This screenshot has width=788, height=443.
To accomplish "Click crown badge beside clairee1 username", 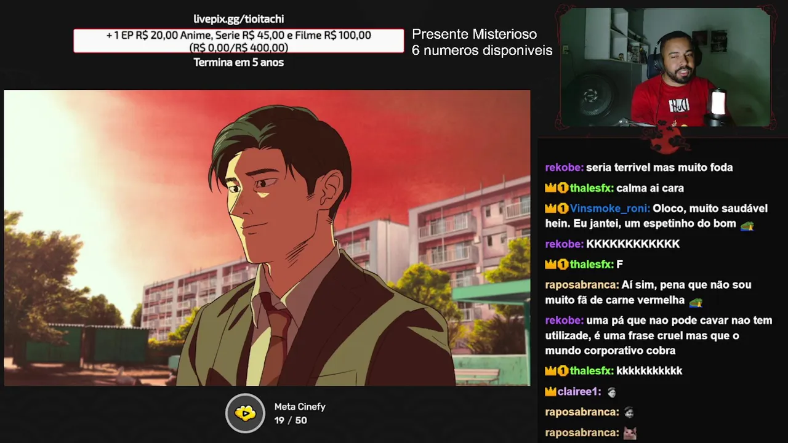I will (550, 392).
